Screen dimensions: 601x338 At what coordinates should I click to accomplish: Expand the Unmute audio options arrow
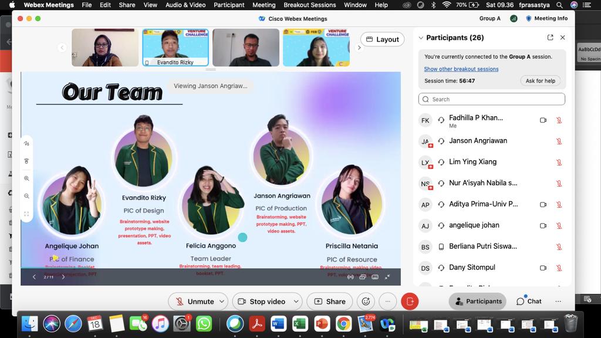(222, 302)
